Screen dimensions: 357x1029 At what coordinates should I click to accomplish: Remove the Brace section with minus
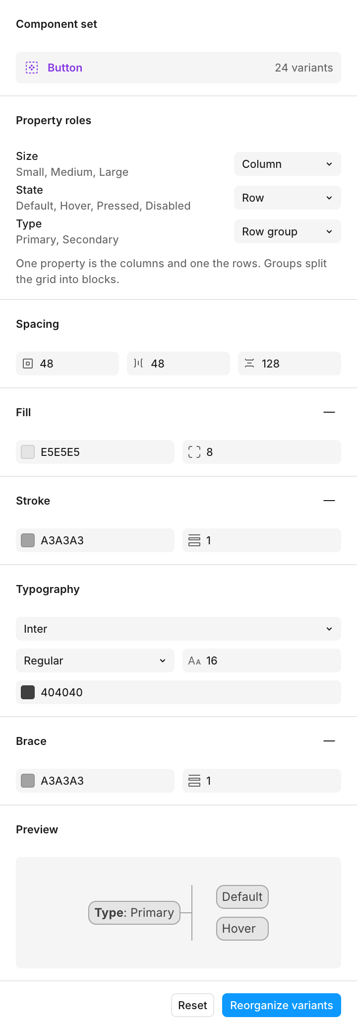coord(329,741)
